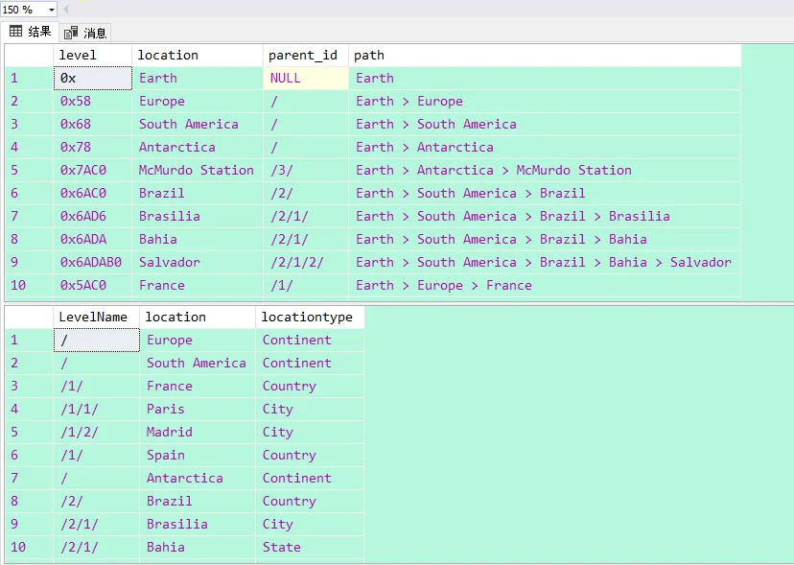Image resolution: width=794 pixels, height=565 pixels.
Task: Click the McMurdo Station location cell
Action: click(197, 170)
